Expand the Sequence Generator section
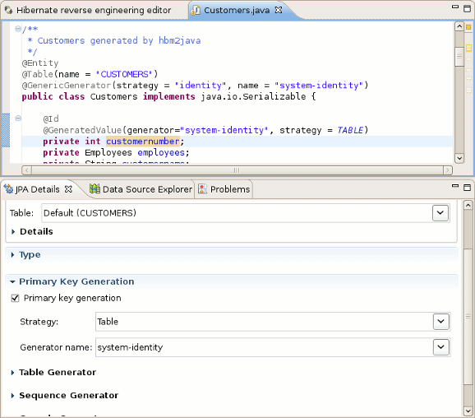 pyautogui.click(x=12, y=396)
